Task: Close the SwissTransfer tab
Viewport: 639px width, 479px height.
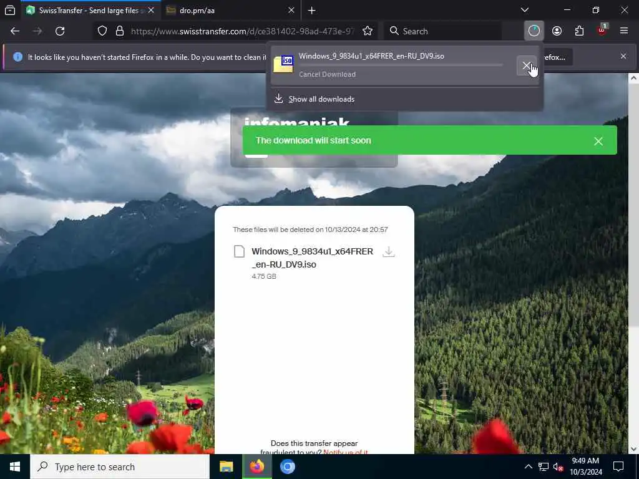Action: [x=151, y=10]
